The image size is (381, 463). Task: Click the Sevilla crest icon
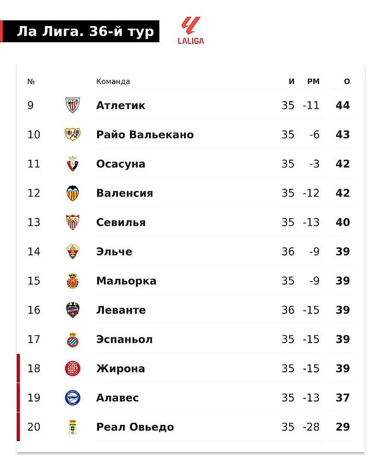[x=73, y=222]
